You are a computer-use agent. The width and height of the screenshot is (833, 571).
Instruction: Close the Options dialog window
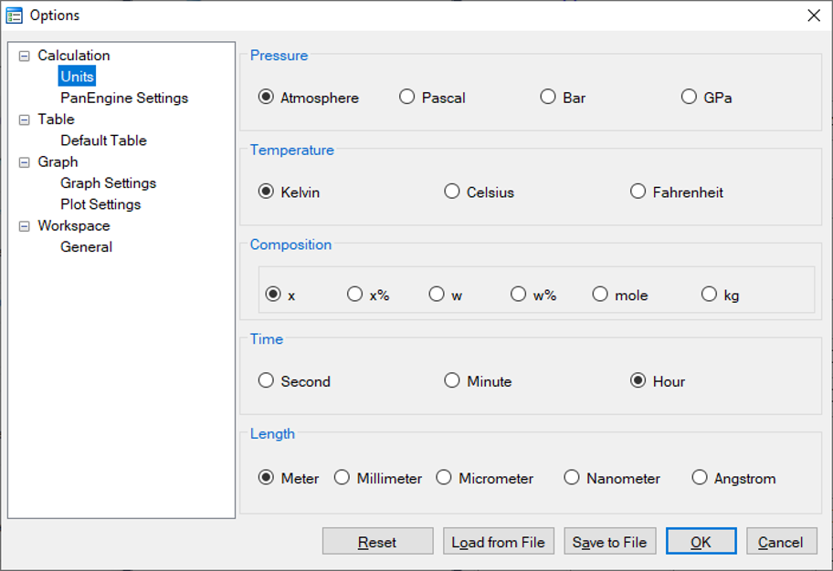click(x=813, y=15)
